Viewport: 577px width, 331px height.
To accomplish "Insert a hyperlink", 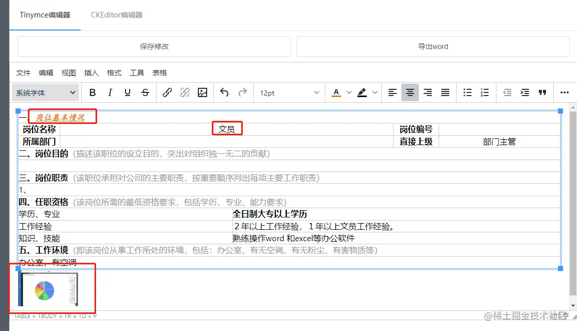I will 167,92.
